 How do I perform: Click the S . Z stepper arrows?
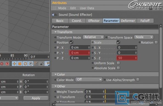[136, 58]
